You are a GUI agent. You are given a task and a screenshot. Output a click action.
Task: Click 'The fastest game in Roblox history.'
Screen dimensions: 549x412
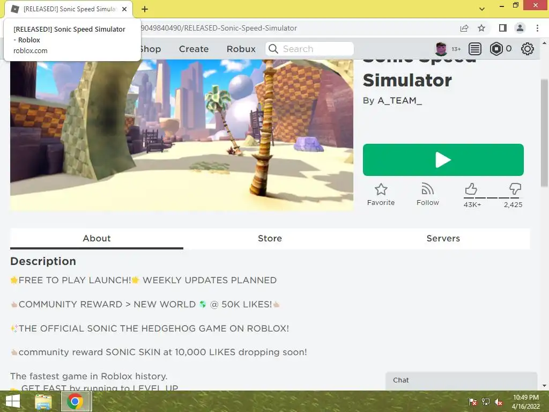[x=89, y=376]
